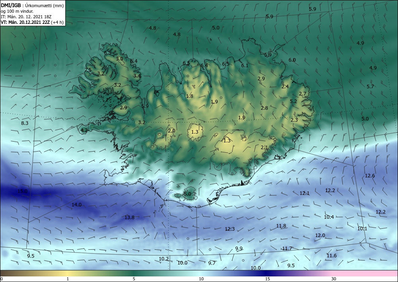Click the 5.7 value east of Iceland
This screenshot has width=398, height=282.
point(370,86)
